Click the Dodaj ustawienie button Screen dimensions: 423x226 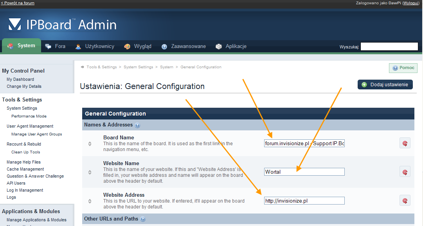pyautogui.click(x=385, y=85)
